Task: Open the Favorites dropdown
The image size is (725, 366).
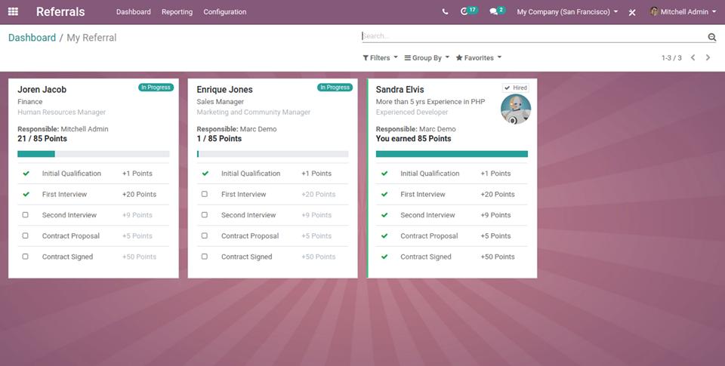Action: pos(479,58)
